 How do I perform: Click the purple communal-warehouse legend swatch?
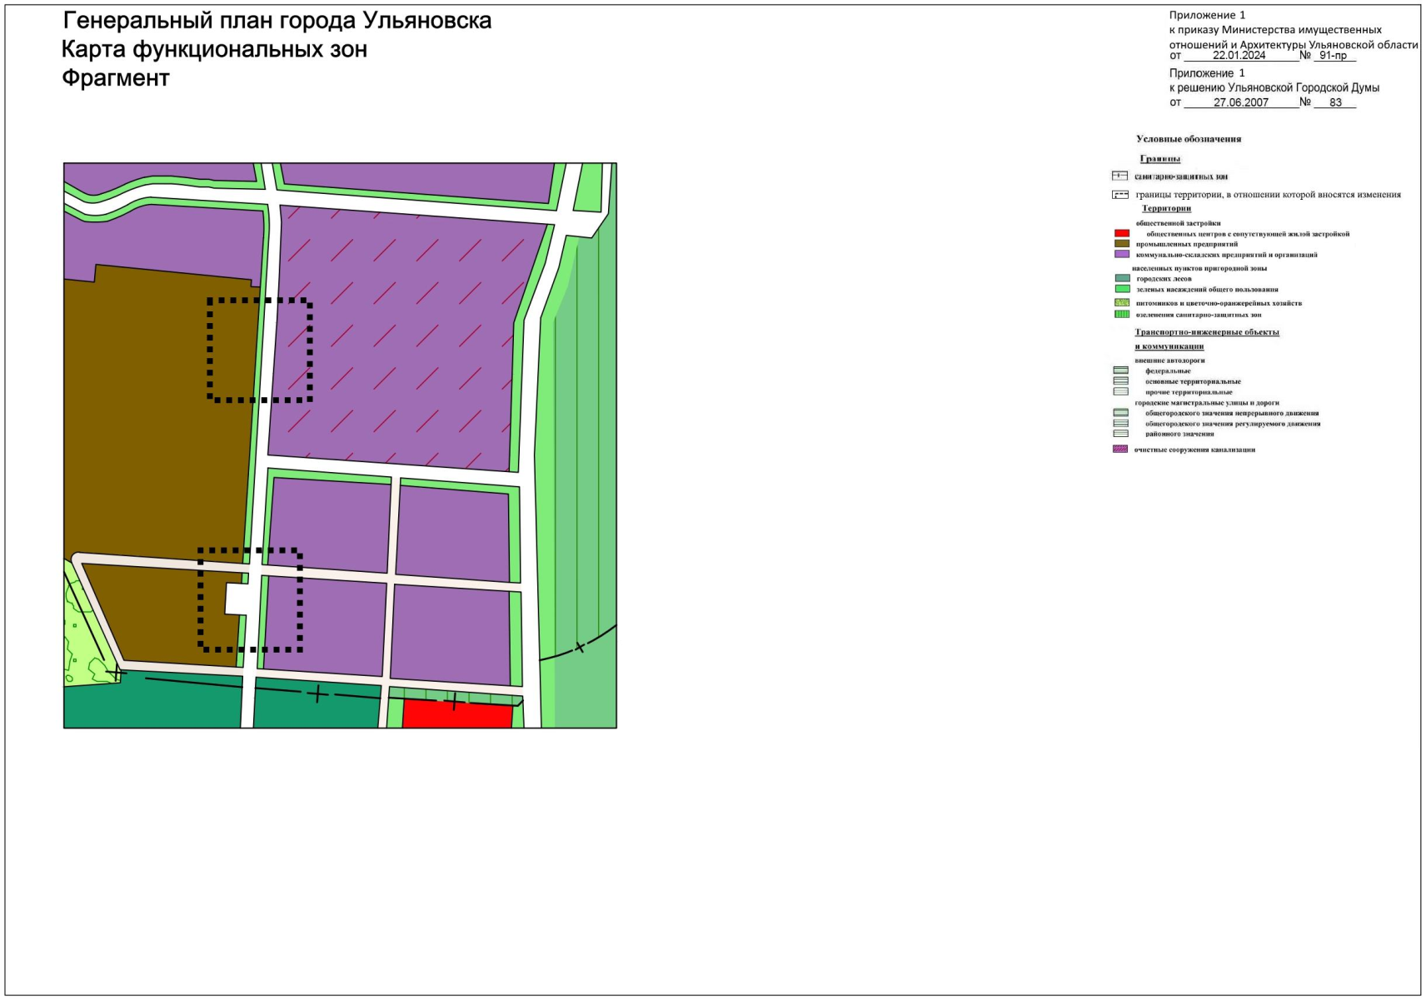tap(1121, 255)
